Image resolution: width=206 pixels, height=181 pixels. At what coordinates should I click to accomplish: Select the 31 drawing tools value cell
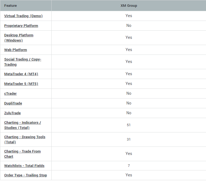click(x=129, y=139)
